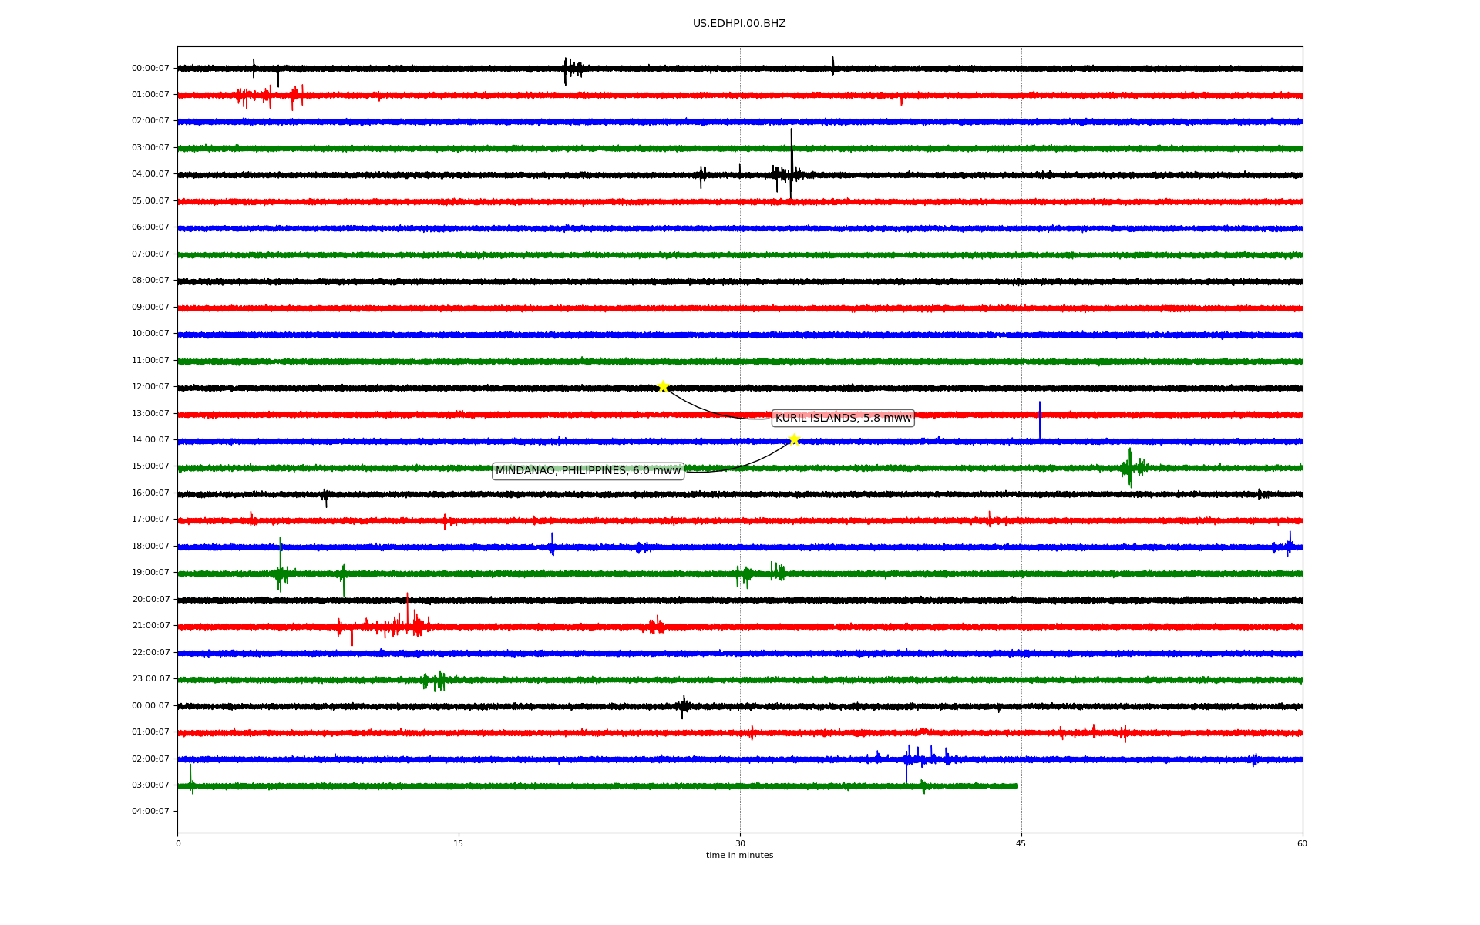1480x925 pixels.
Task: Click the 'time in minutes' axis label
Action: point(739,856)
